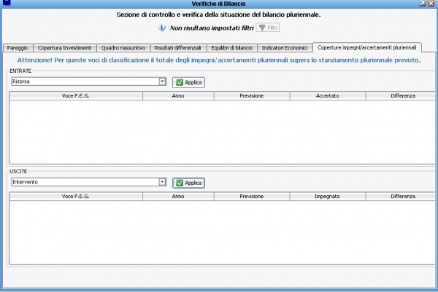Click the Differenza column header in USCITE
438x292 pixels.
(x=402, y=196)
